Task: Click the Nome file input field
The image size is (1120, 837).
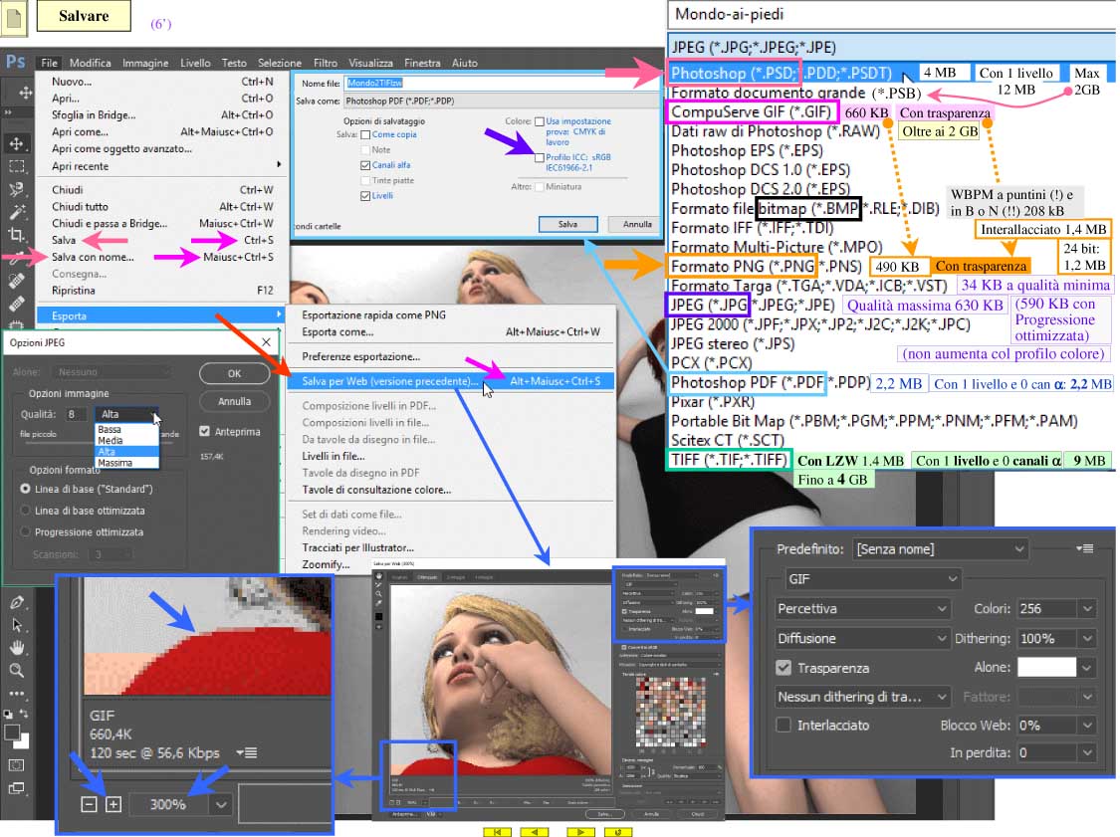Action: tap(502, 83)
